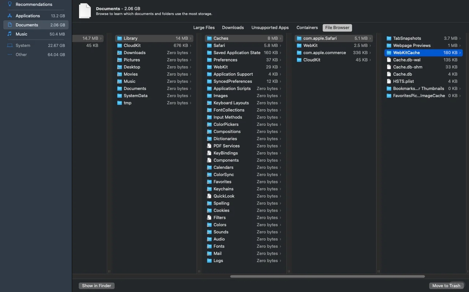
Task: Select Applications icon in the sidebar
Action: coord(10,16)
